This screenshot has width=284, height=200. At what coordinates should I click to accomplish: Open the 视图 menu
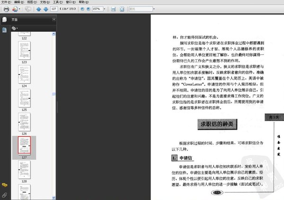point(32,2)
